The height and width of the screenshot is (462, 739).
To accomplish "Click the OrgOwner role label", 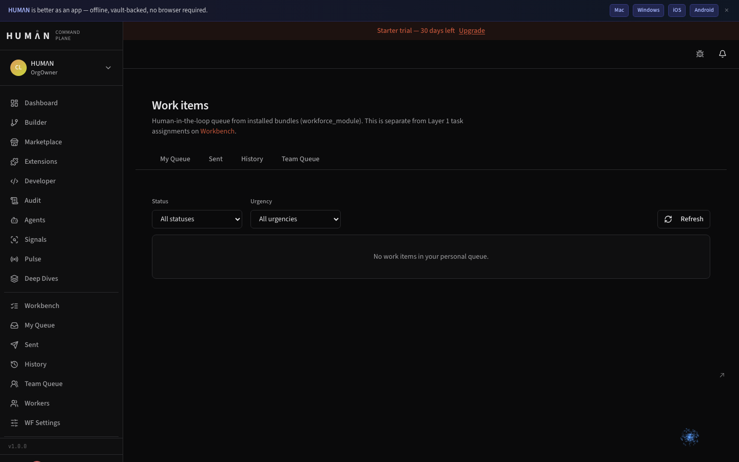I will (x=44, y=73).
